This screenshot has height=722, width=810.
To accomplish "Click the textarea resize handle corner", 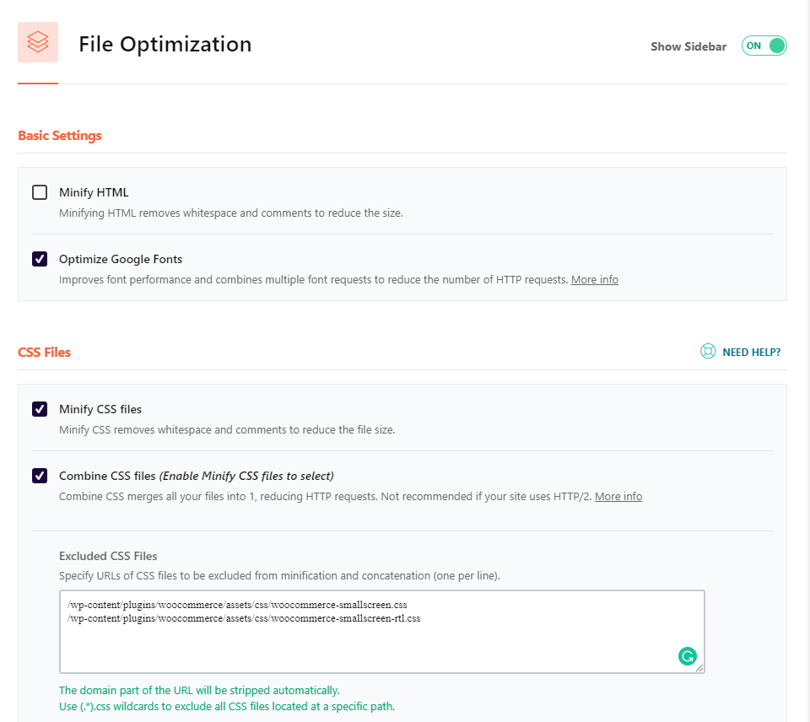I will pyautogui.click(x=699, y=668).
